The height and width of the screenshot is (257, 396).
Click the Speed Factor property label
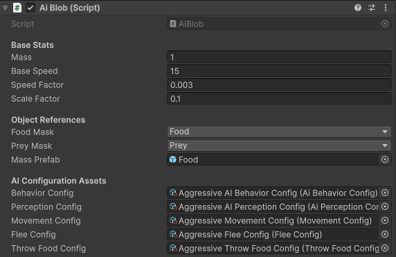tap(37, 85)
